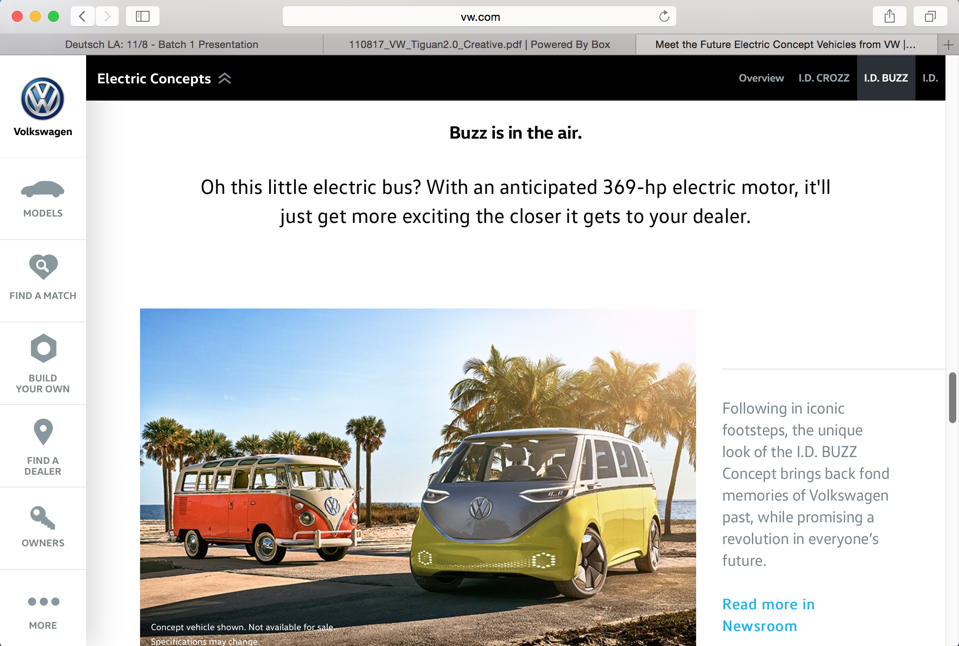The height and width of the screenshot is (646, 959).
Task: Click the vw.com address field
Action: pyautogui.click(x=479, y=17)
